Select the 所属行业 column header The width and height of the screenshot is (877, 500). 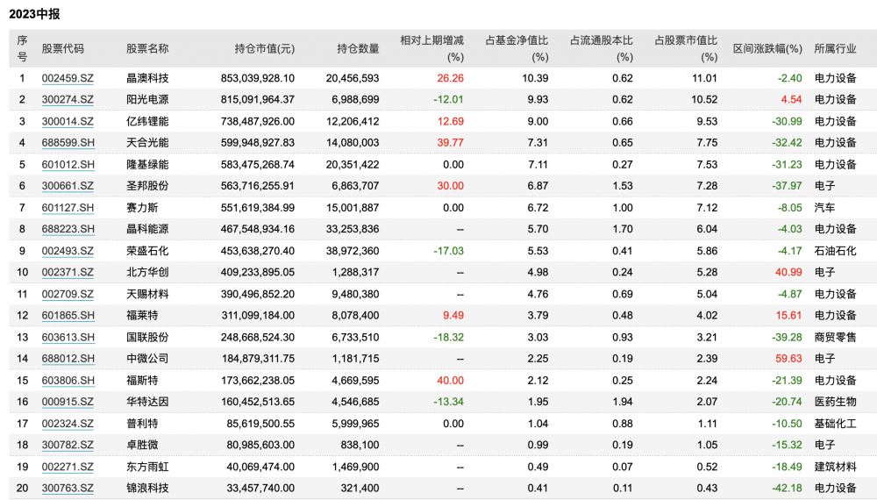tap(835, 48)
